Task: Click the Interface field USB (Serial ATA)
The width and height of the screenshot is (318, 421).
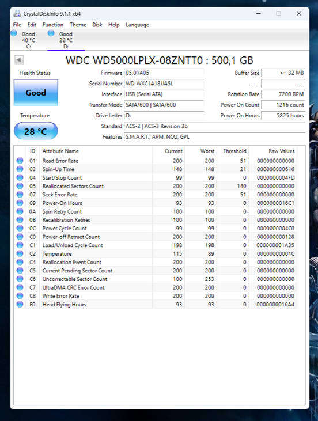Action: (164, 94)
